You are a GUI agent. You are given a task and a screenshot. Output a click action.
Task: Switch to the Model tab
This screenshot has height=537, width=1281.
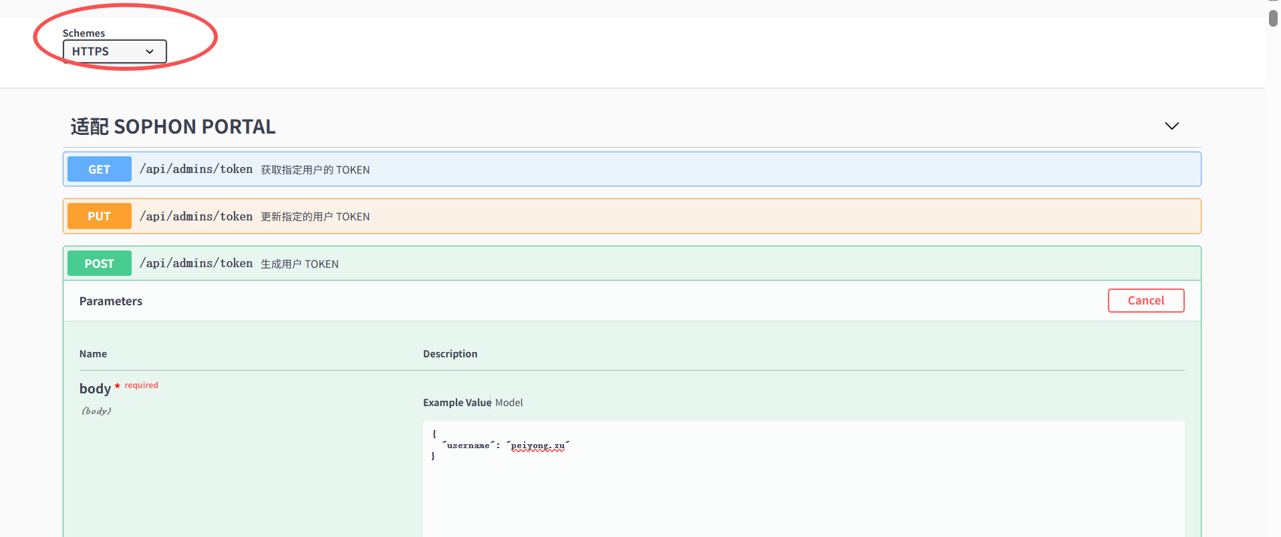(x=509, y=403)
